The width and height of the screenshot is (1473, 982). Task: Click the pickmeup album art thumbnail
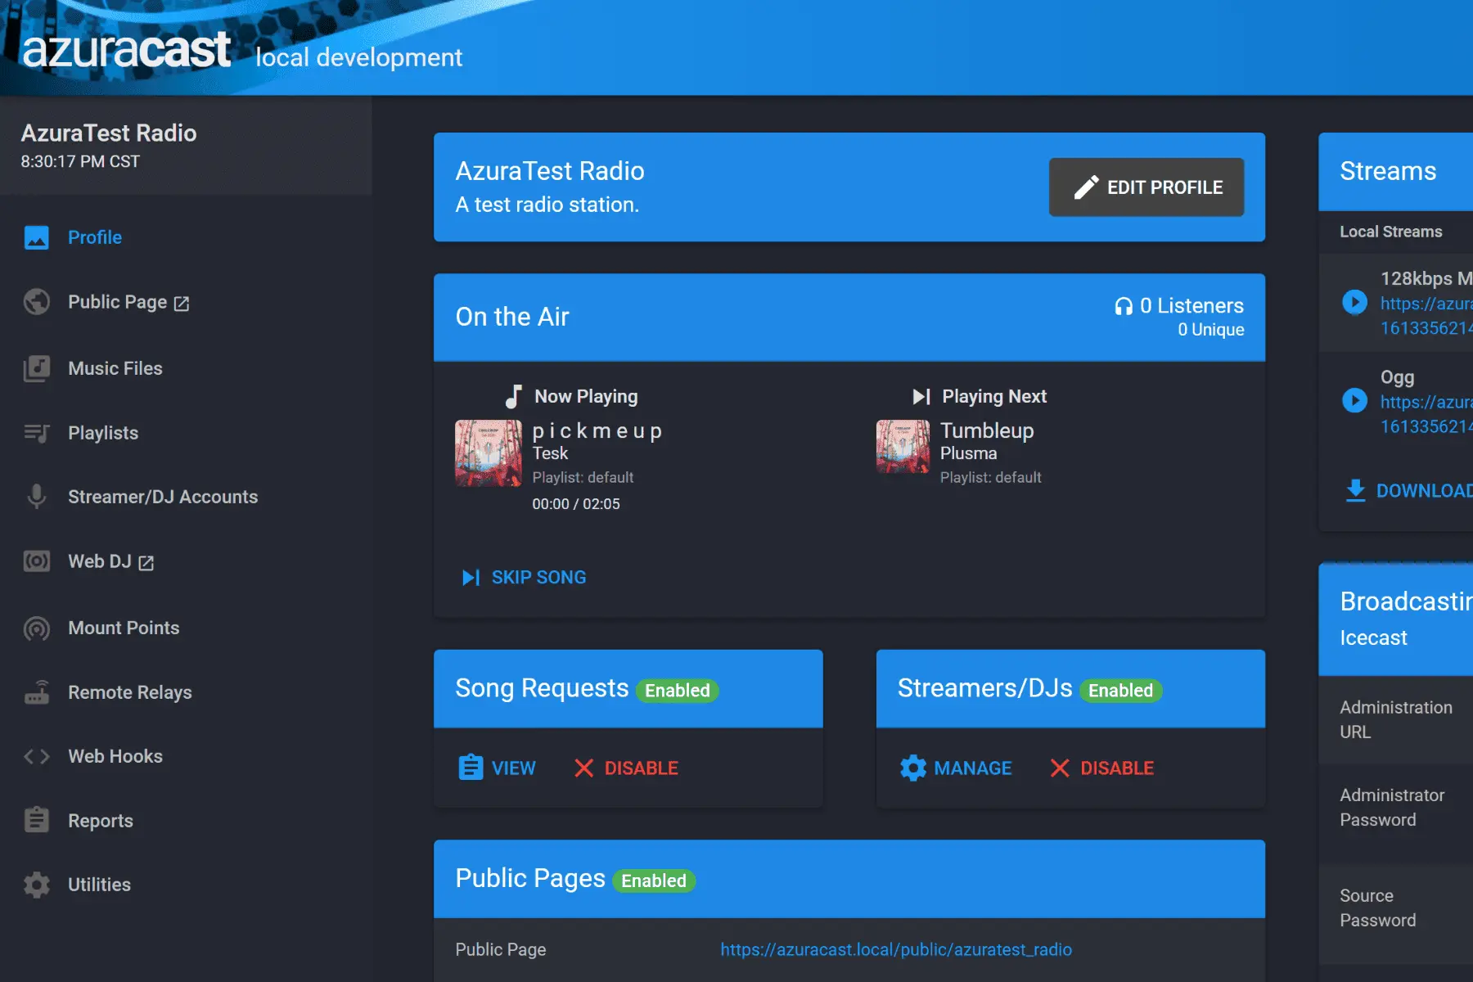(489, 453)
